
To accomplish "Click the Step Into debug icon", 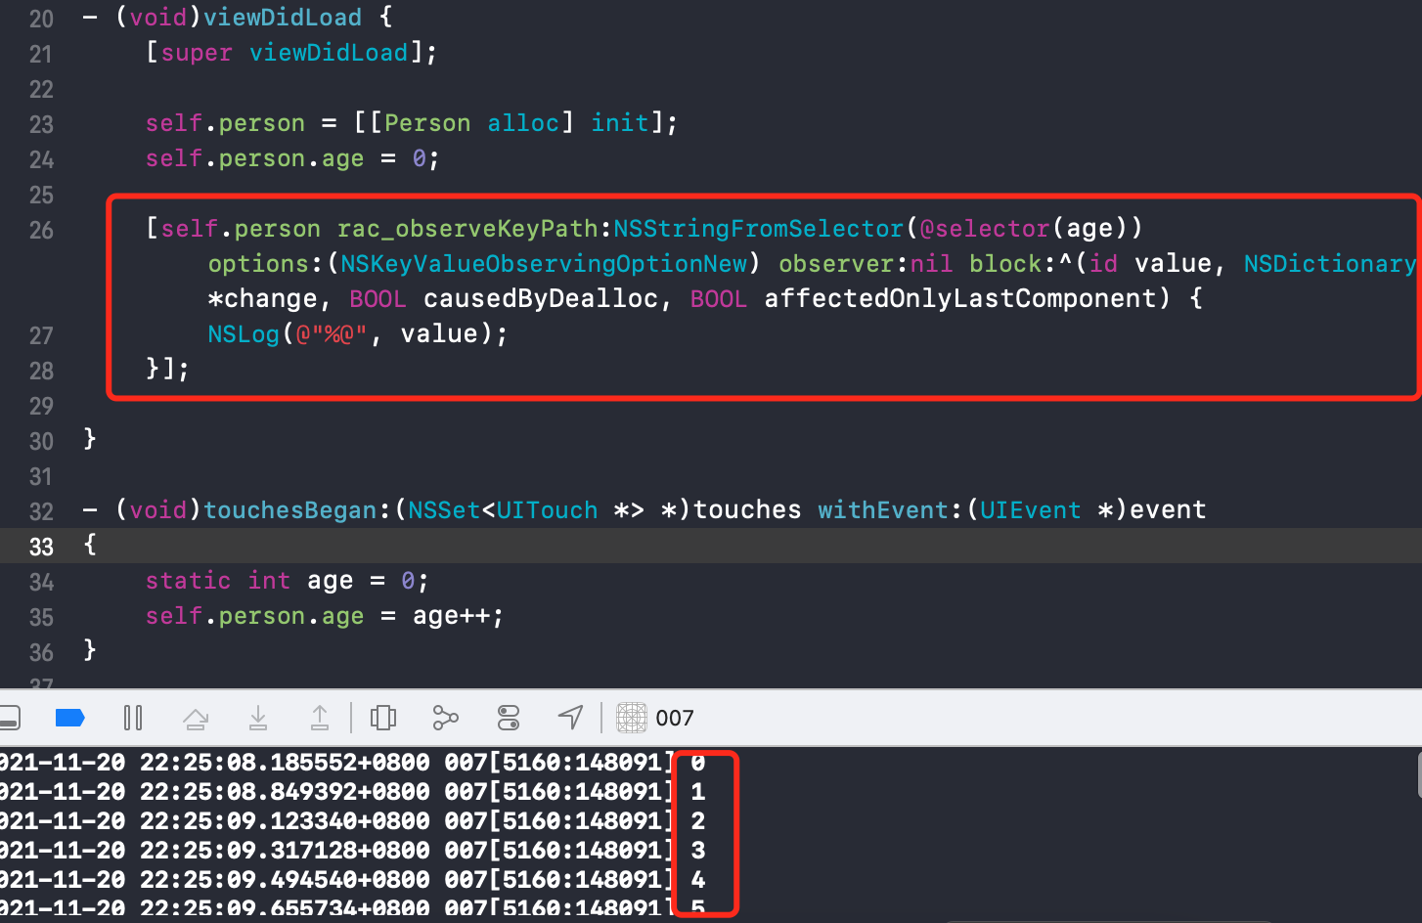I will tap(258, 719).
